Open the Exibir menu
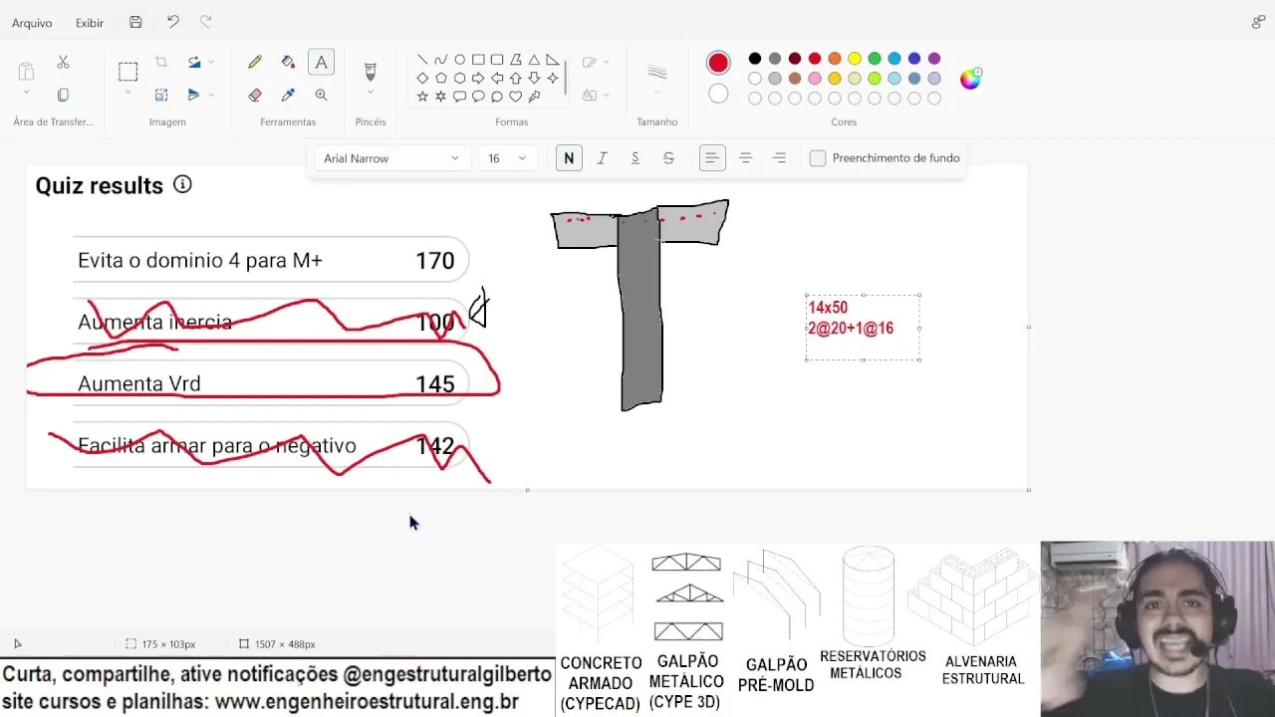 [90, 22]
